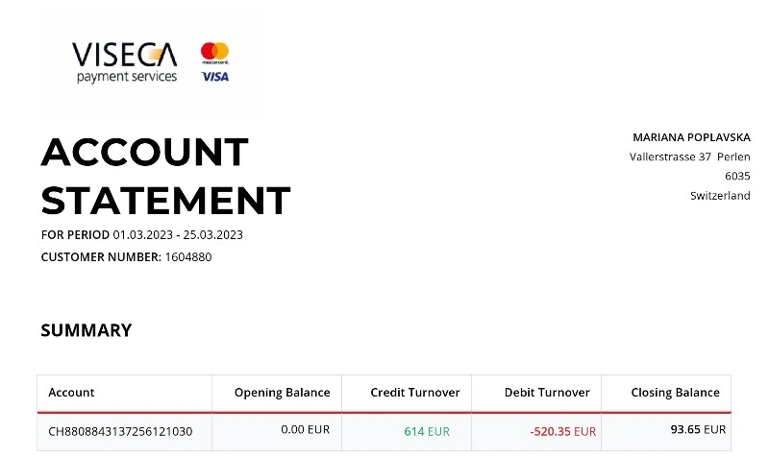Click the Closing Balance column header
Viewport: 769px width, 458px height.
(x=675, y=393)
